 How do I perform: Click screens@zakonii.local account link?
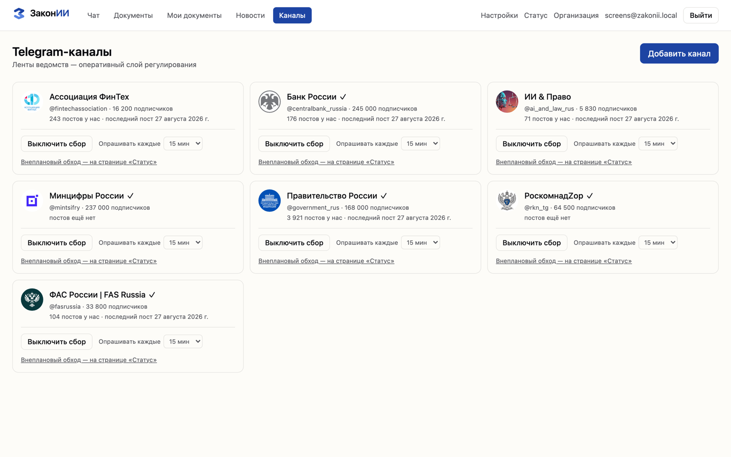pyautogui.click(x=641, y=16)
